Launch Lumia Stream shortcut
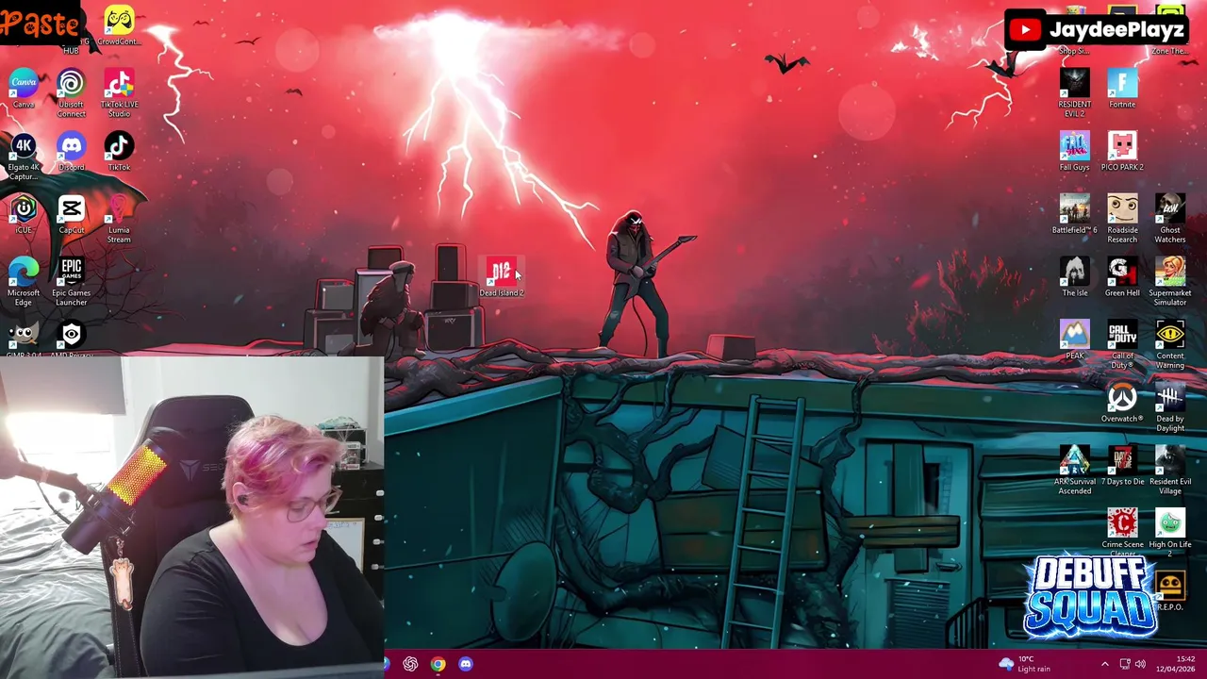Screen dimensions: 1207x679 pyautogui.click(x=119, y=218)
